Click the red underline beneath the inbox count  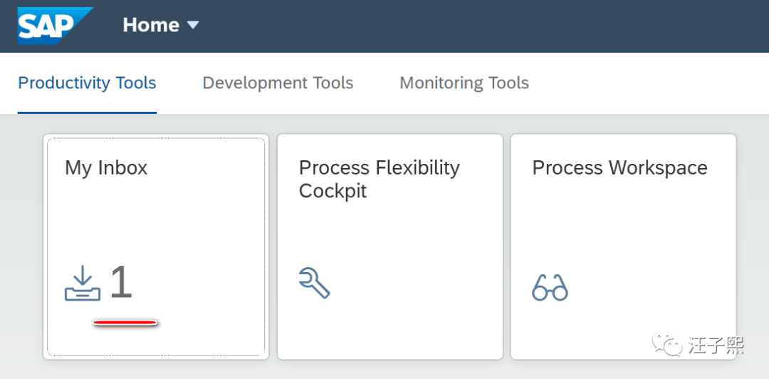[x=125, y=323]
